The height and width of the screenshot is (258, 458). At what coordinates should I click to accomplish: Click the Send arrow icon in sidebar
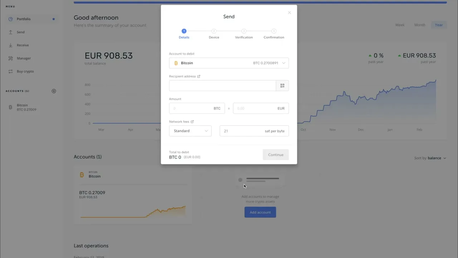[11, 32]
